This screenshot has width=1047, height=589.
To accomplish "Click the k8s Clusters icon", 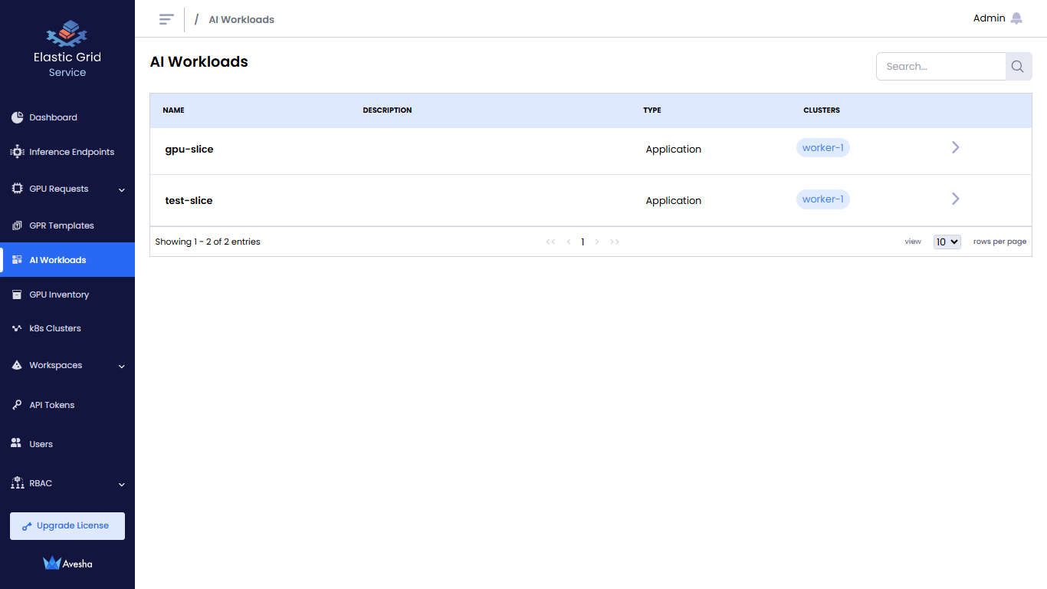I will pyautogui.click(x=17, y=328).
